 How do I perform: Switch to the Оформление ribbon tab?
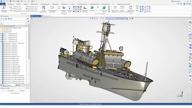point(34,4)
